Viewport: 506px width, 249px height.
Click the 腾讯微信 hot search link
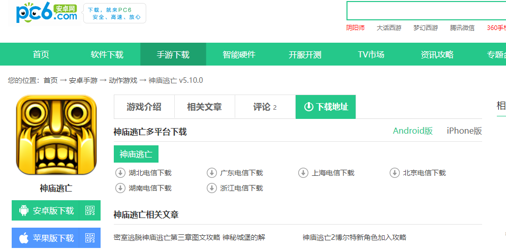462,28
